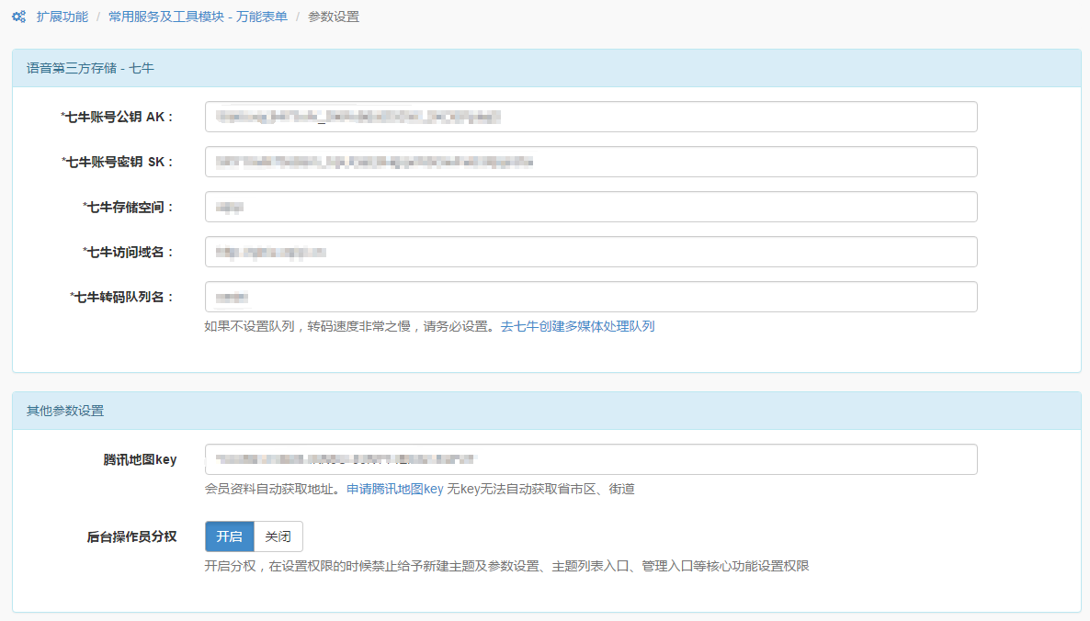Click the 七牛账号公钥 AK label
1090x621 pixels.
pyautogui.click(x=117, y=117)
